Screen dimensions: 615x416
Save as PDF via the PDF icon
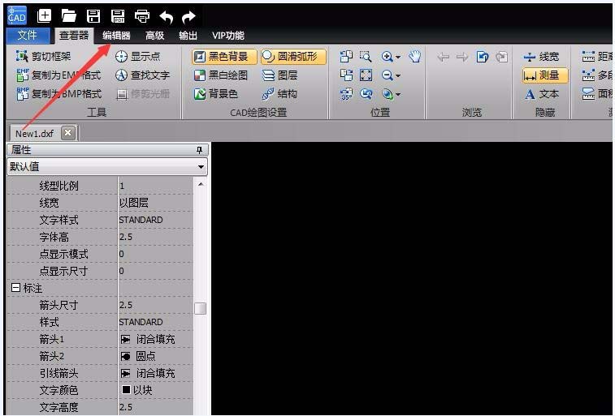118,16
